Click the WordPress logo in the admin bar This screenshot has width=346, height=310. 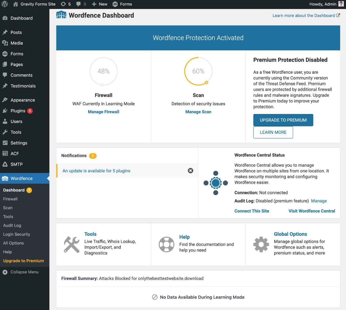(4, 4)
